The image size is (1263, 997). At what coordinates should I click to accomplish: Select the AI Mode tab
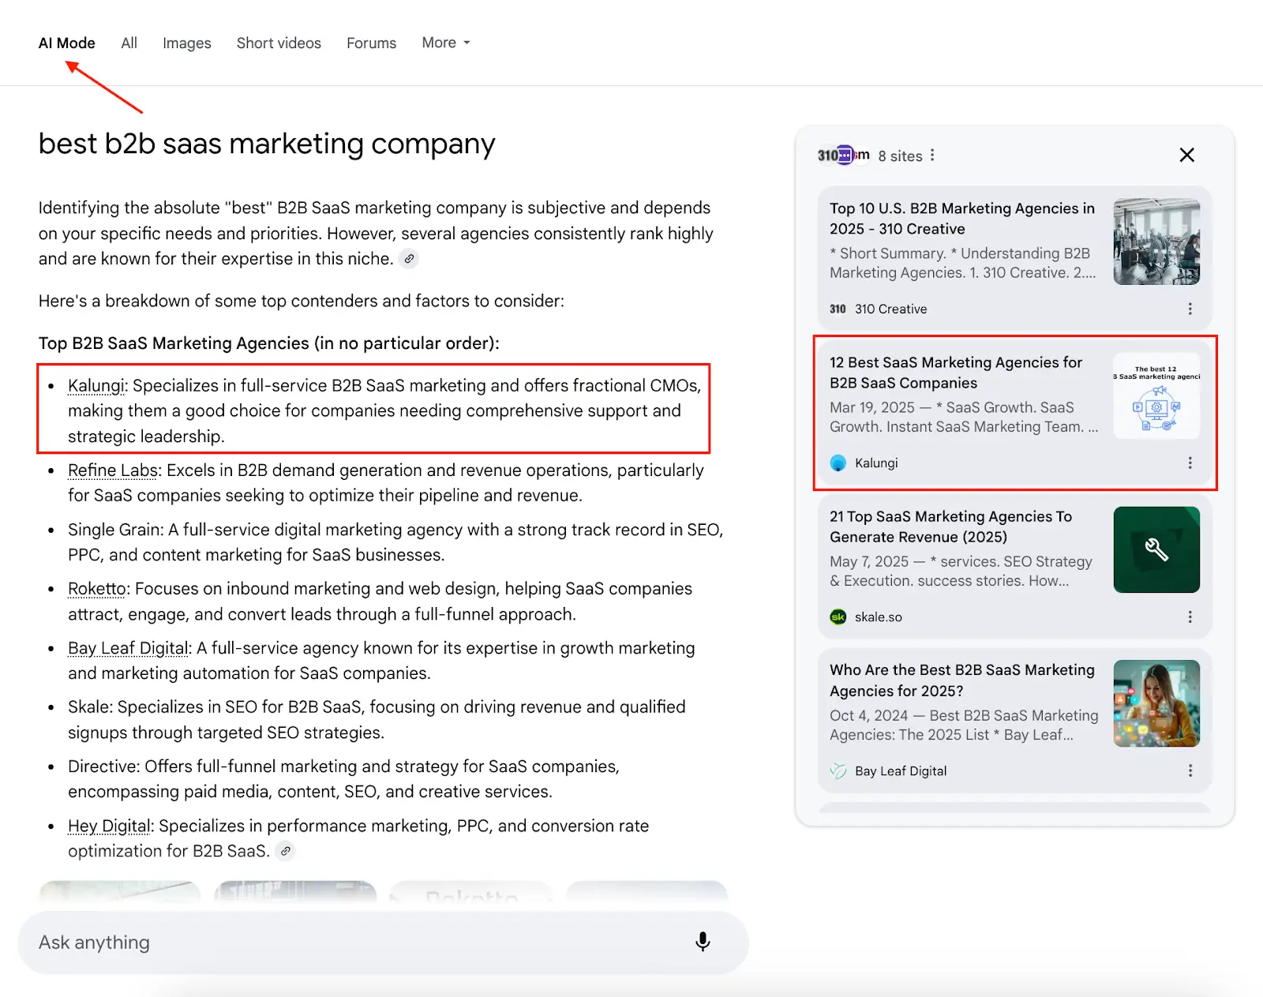coord(67,43)
